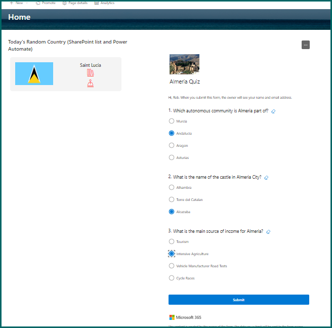
Task: Choose Vehicle Manufacturer Road Tests
Action: [x=172, y=266]
